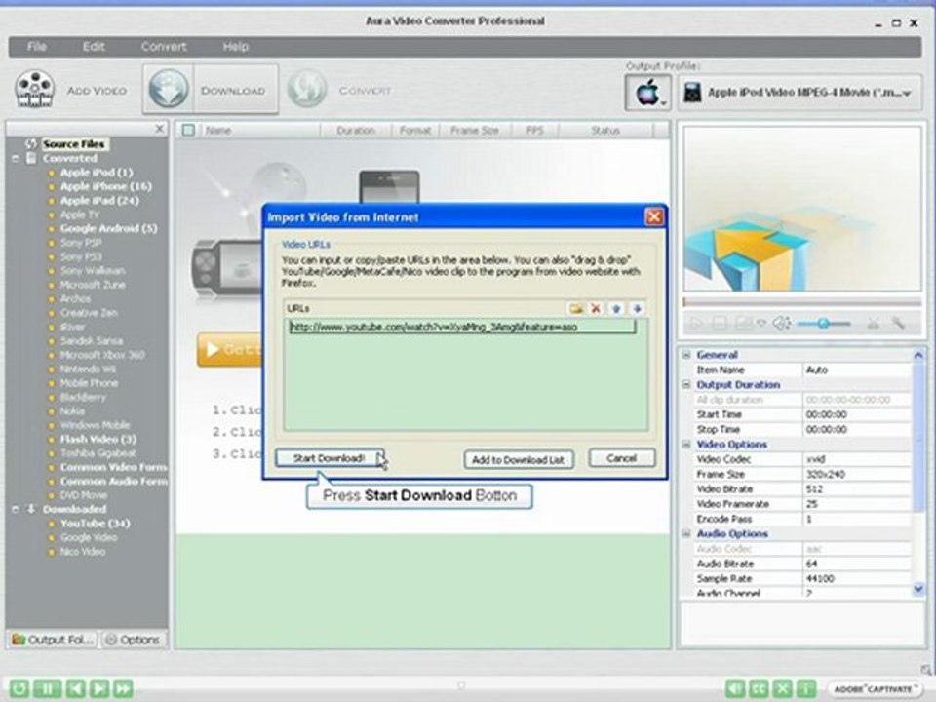Image resolution: width=936 pixels, height=702 pixels.
Task: Click the Download toolbar button label
Action: point(233,91)
